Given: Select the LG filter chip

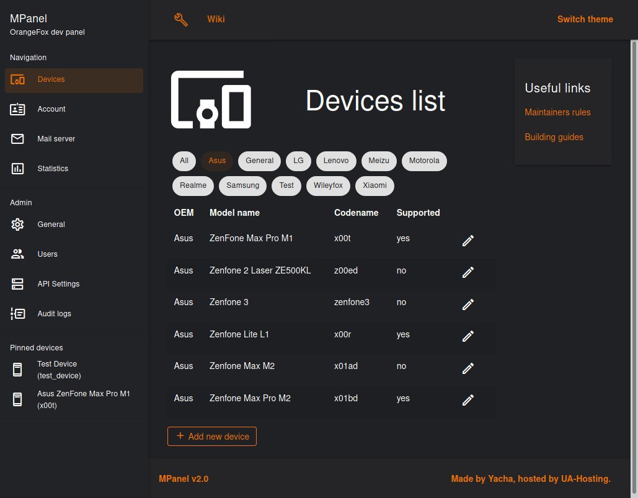Looking at the screenshot, I should 298,161.
